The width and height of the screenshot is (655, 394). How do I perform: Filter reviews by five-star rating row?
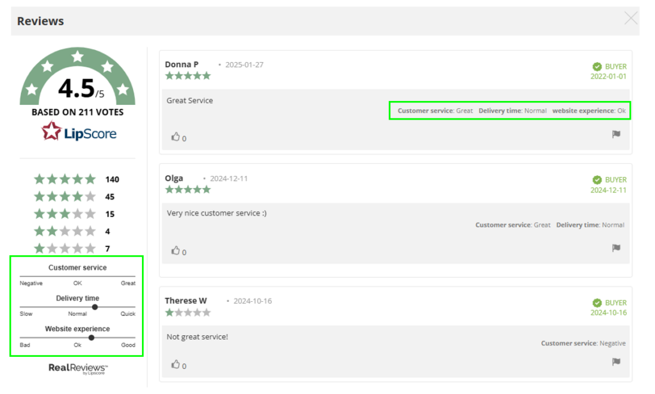coord(76,180)
